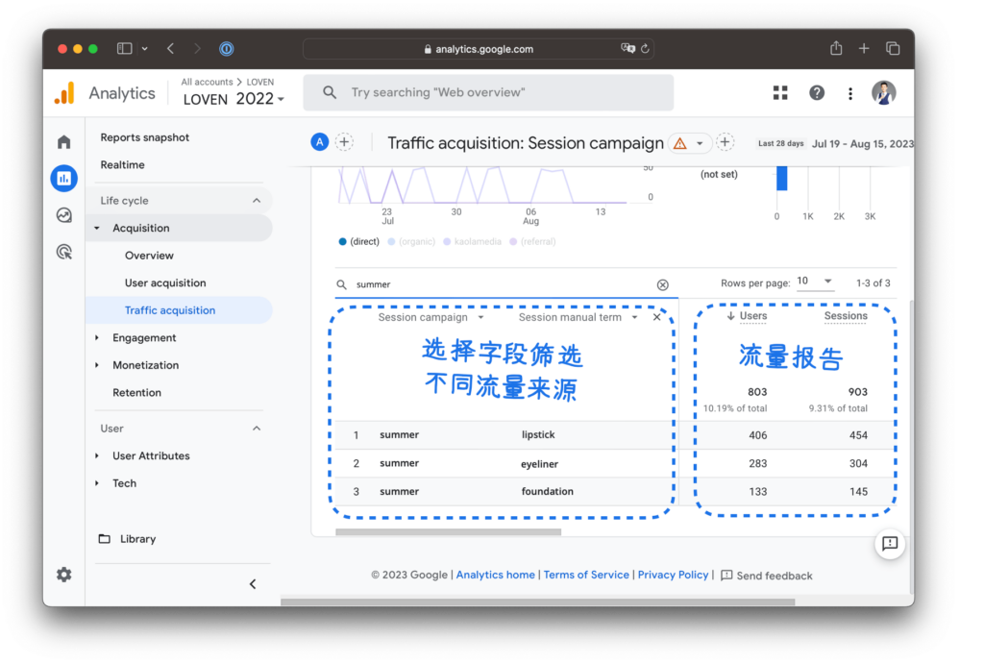
Task: Collapse the Life cycle section
Action: tap(257, 201)
